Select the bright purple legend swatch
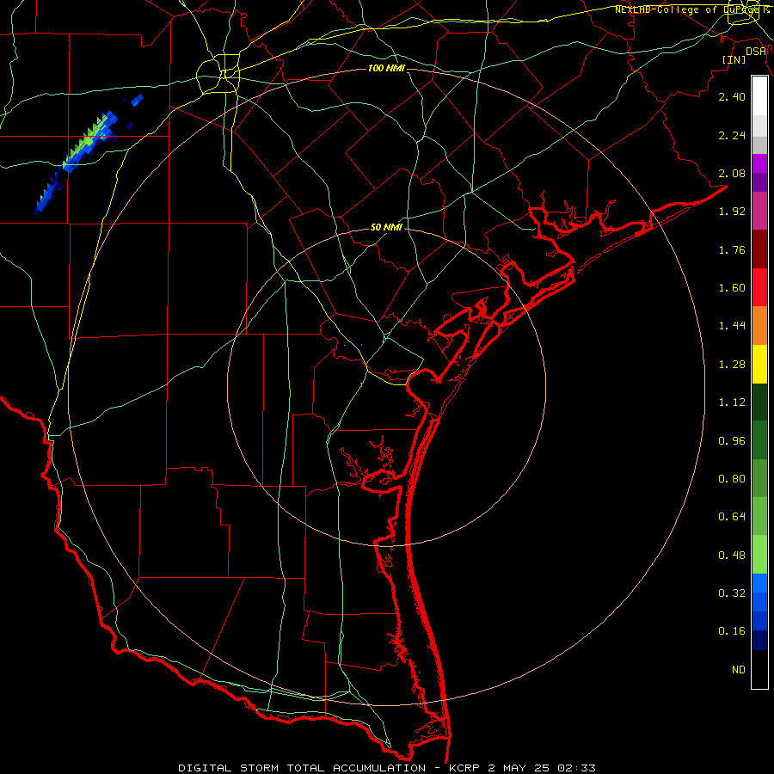The height and width of the screenshot is (774, 774). (x=759, y=163)
